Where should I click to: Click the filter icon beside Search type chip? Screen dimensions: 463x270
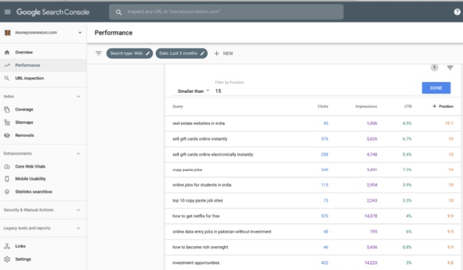[x=98, y=53]
